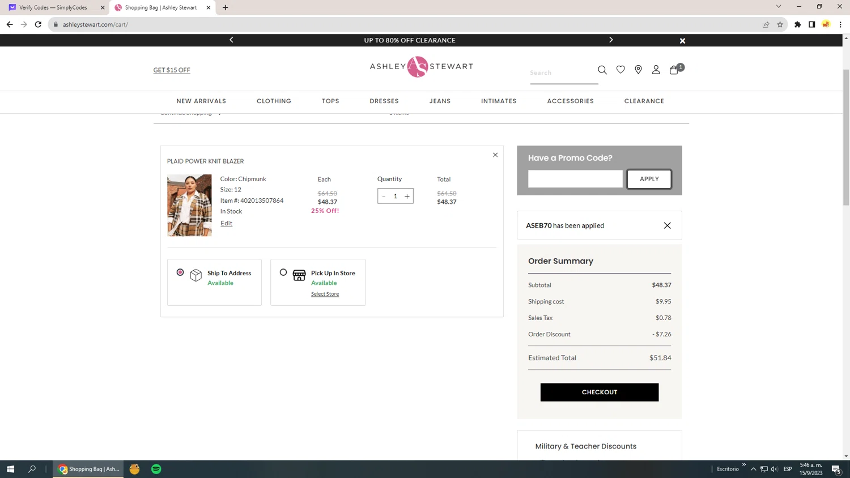Viewport: 850px width, 478px height.
Task: Show previous promo banner message
Action: [x=231, y=40]
